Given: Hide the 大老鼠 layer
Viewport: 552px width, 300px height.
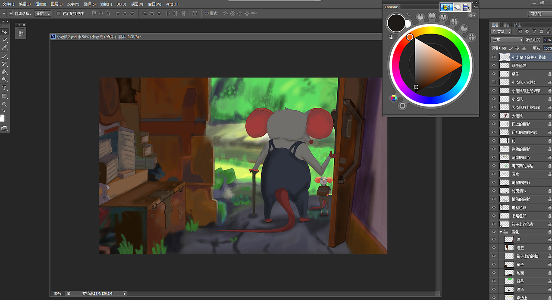Looking at the screenshot, I should (494, 116).
